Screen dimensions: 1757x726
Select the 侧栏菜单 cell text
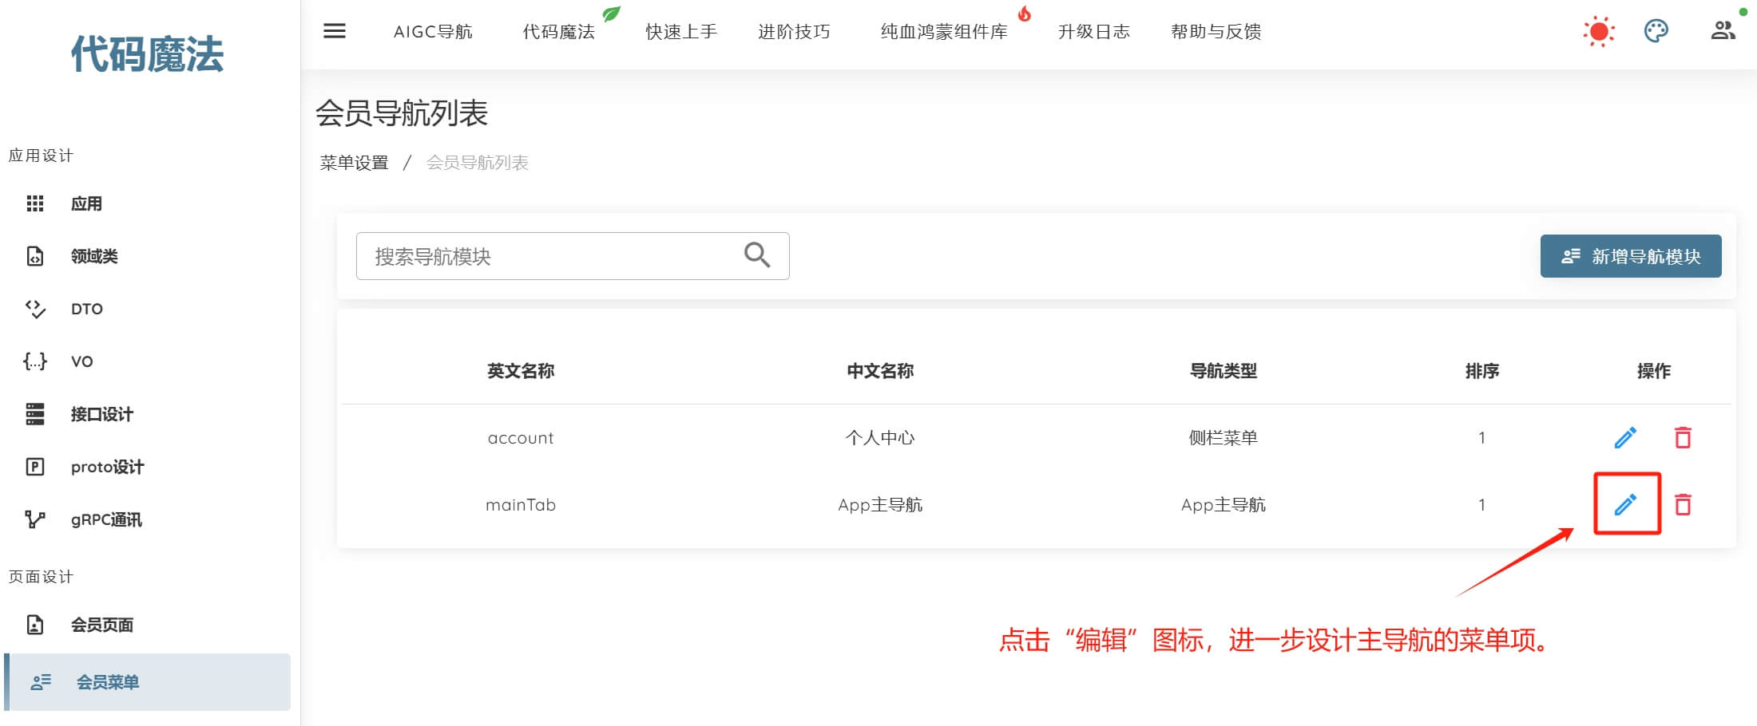[x=1224, y=438]
